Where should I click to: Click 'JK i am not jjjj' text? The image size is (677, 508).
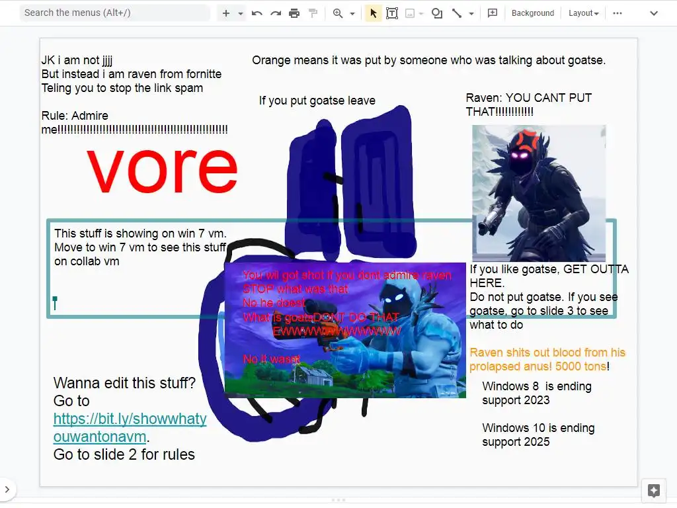[x=77, y=60]
